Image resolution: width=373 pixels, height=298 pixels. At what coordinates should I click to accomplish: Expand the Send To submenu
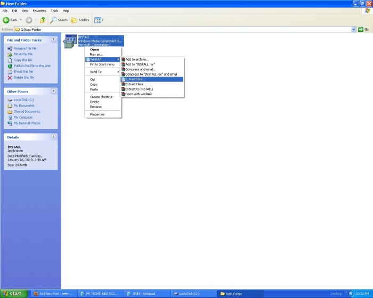tap(103, 72)
